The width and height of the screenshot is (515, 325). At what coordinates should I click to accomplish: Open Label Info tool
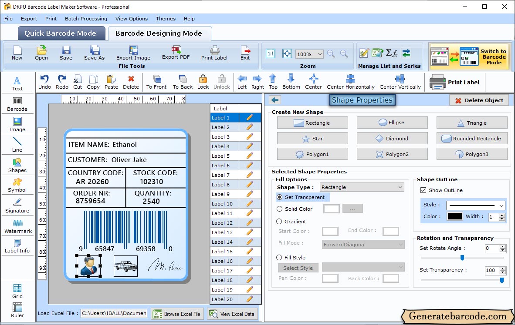(17, 246)
